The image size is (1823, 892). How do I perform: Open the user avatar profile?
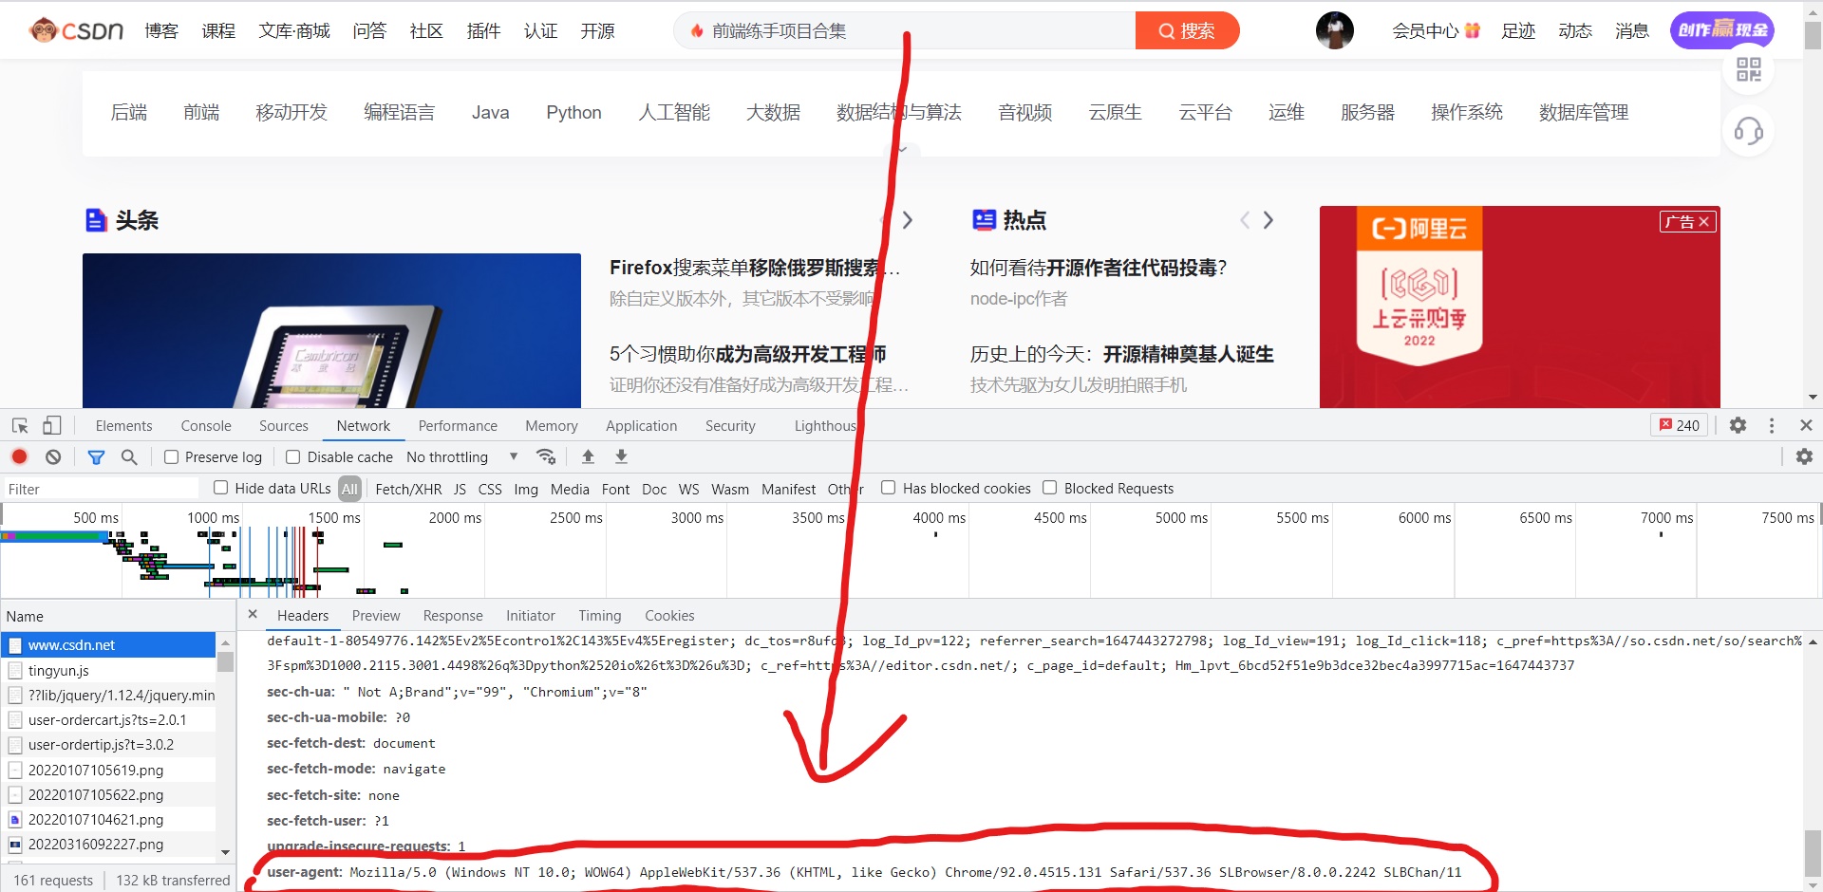tap(1334, 30)
